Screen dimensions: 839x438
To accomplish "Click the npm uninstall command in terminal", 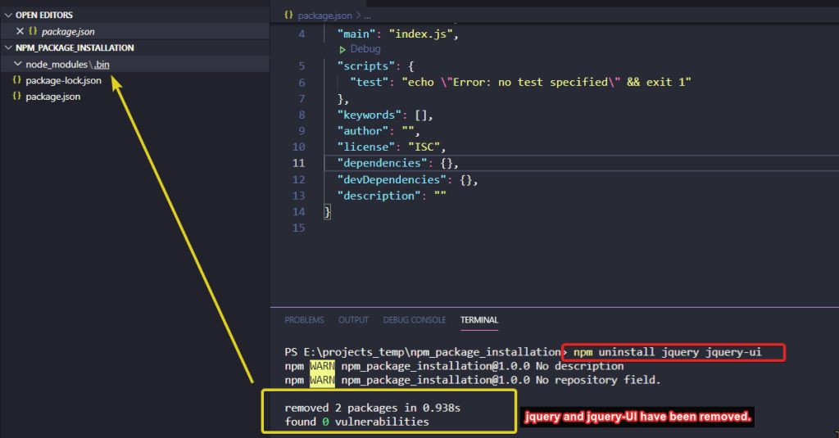I will click(x=667, y=352).
